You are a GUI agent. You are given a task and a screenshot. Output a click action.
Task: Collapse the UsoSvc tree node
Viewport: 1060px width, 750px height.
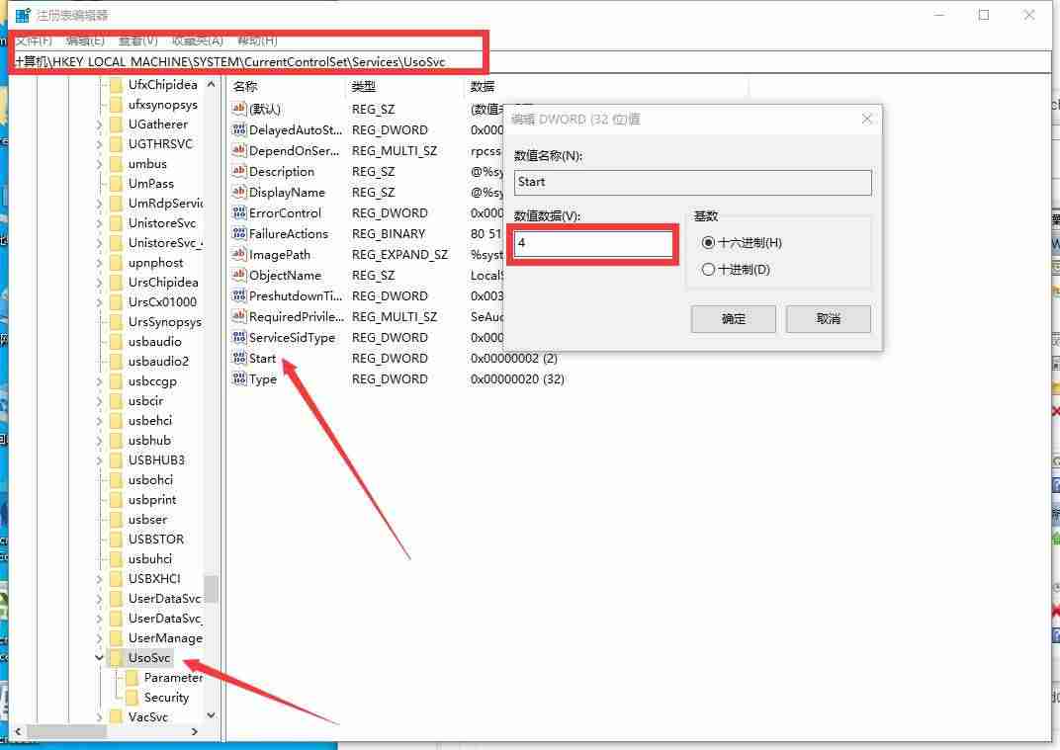tap(99, 657)
